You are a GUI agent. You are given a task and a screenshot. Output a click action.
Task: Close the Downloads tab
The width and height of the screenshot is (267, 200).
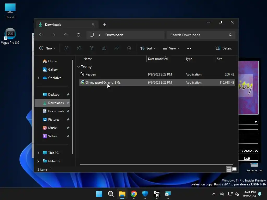pos(93,24)
